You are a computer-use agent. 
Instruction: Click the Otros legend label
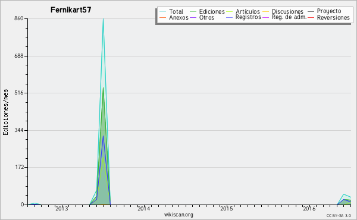[206, 17]
